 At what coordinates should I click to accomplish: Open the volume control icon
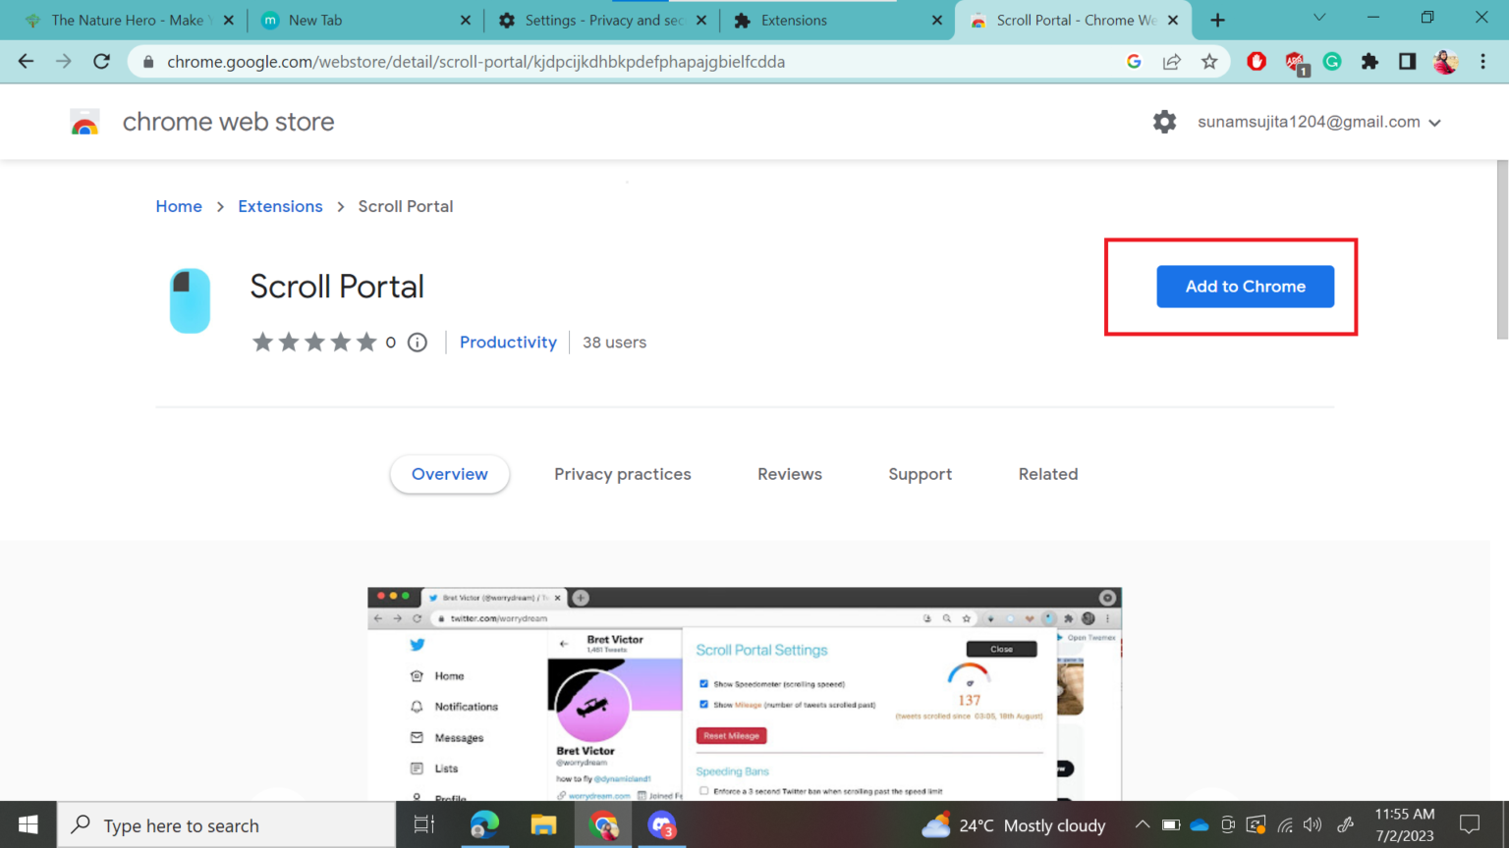1313,825
